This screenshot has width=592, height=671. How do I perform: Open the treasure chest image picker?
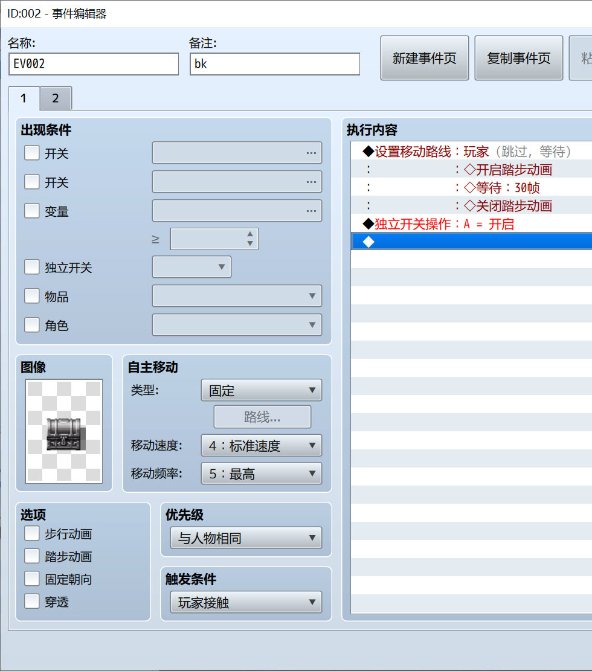click(x=64, y=431)
